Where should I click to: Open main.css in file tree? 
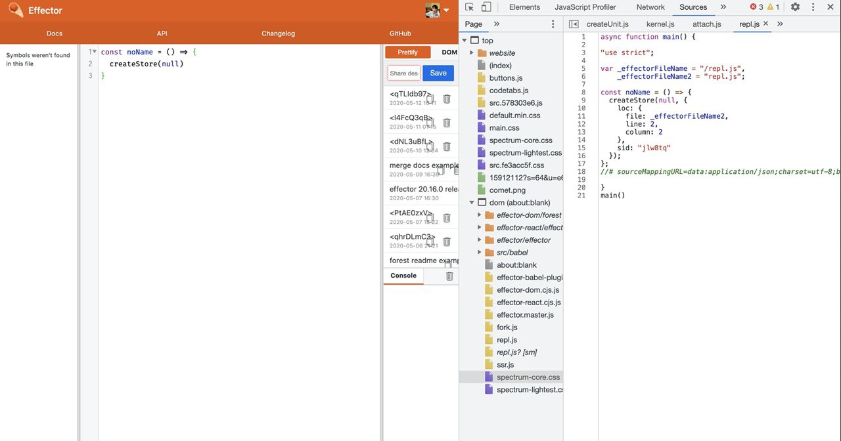pyautogui.click(x=504, y=128)
